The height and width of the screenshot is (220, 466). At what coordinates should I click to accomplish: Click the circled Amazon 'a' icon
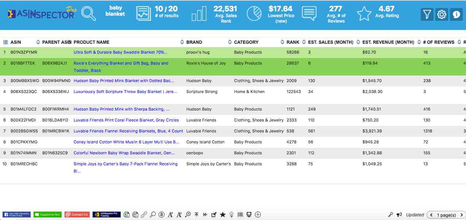pos(162,215)
